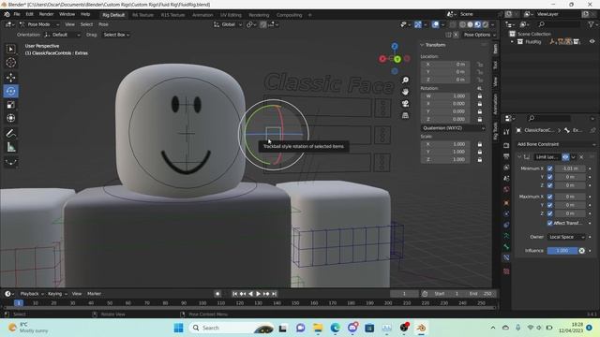Open the Orientation Default dropdown

pyautogui.click(x=63, y=35)
